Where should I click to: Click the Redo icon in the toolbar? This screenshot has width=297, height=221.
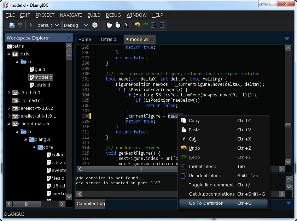[146, 25]
